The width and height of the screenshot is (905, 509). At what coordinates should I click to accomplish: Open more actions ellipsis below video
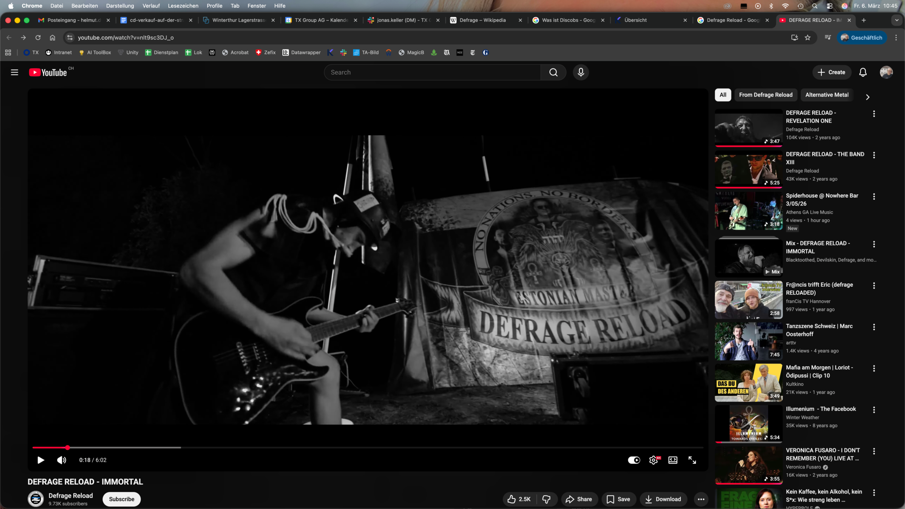click(701, 499)
